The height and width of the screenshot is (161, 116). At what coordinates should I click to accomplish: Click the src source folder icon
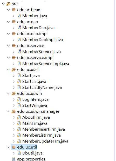pyautogui.click(x=8, y=4)
